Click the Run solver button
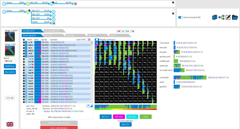The width and height of the screenshot is (240, 129). click(10, 72)
